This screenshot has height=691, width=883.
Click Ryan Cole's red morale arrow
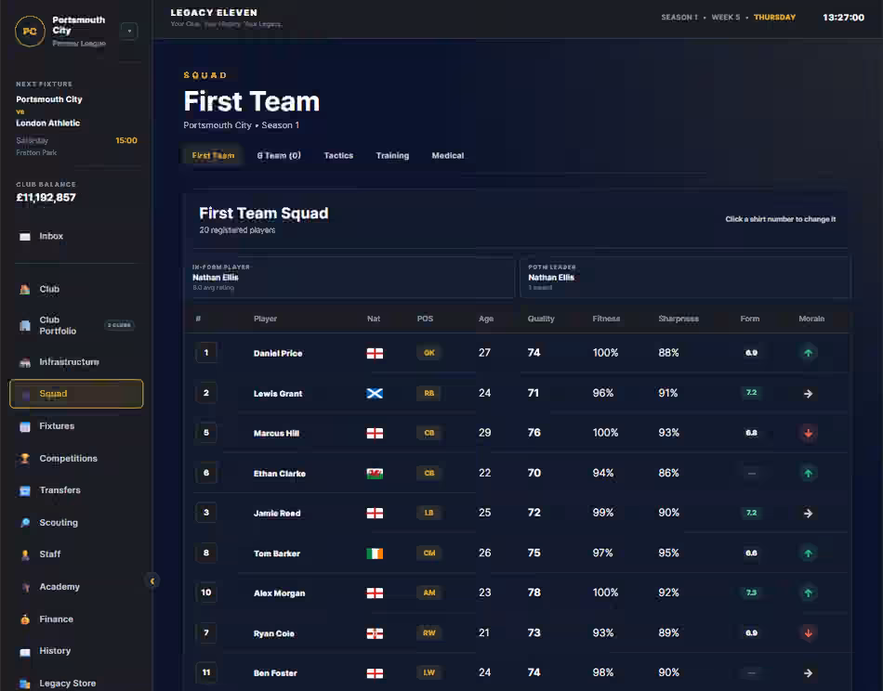click(x=808, y=633)
